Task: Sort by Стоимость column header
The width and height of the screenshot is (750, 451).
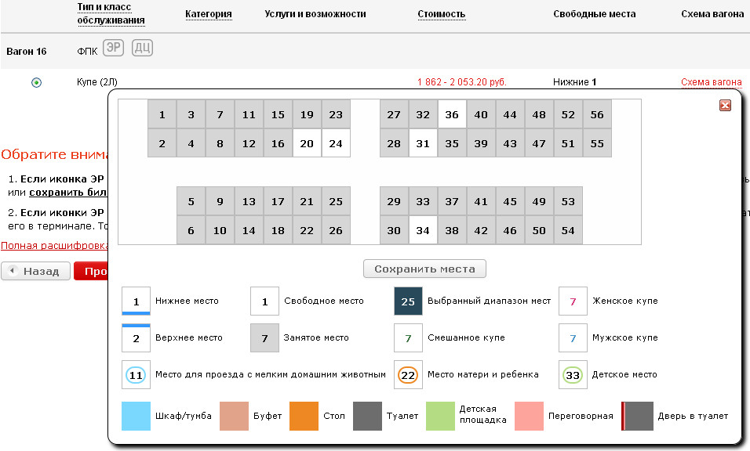Action: (441, 14)
